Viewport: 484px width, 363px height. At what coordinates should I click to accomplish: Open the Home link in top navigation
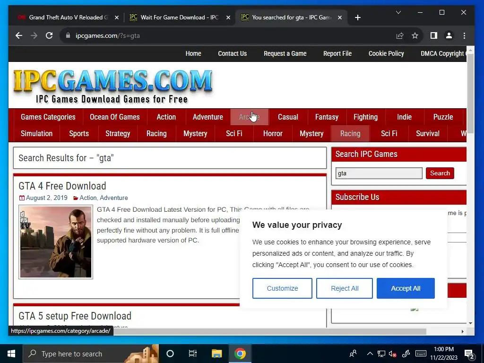193,54
